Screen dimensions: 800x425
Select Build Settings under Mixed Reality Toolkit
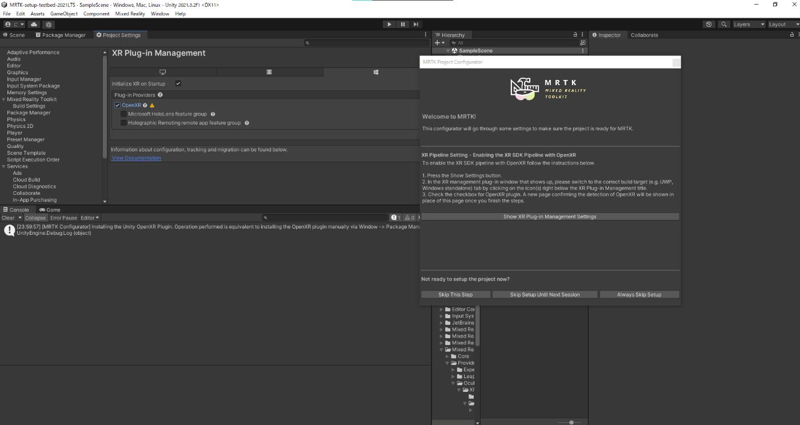pyautogui.click(x=29, y=106)
